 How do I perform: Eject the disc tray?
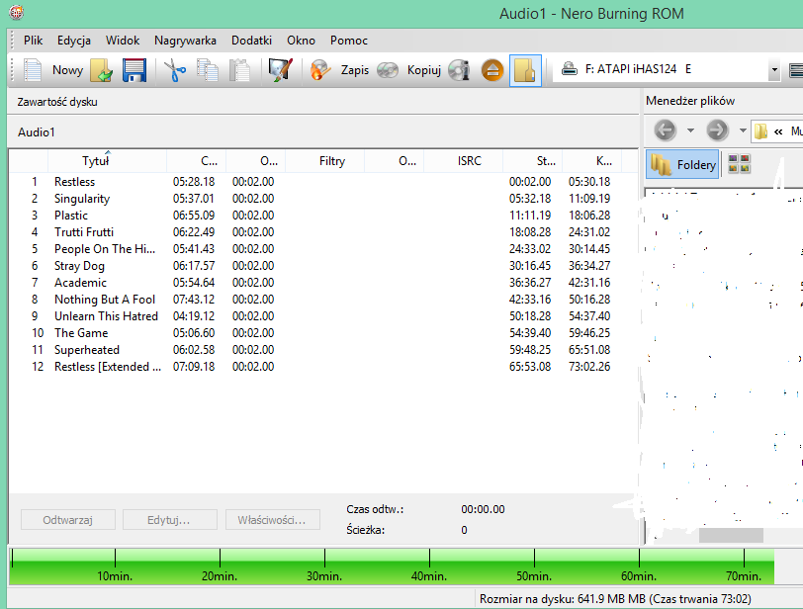click(492, 70)
